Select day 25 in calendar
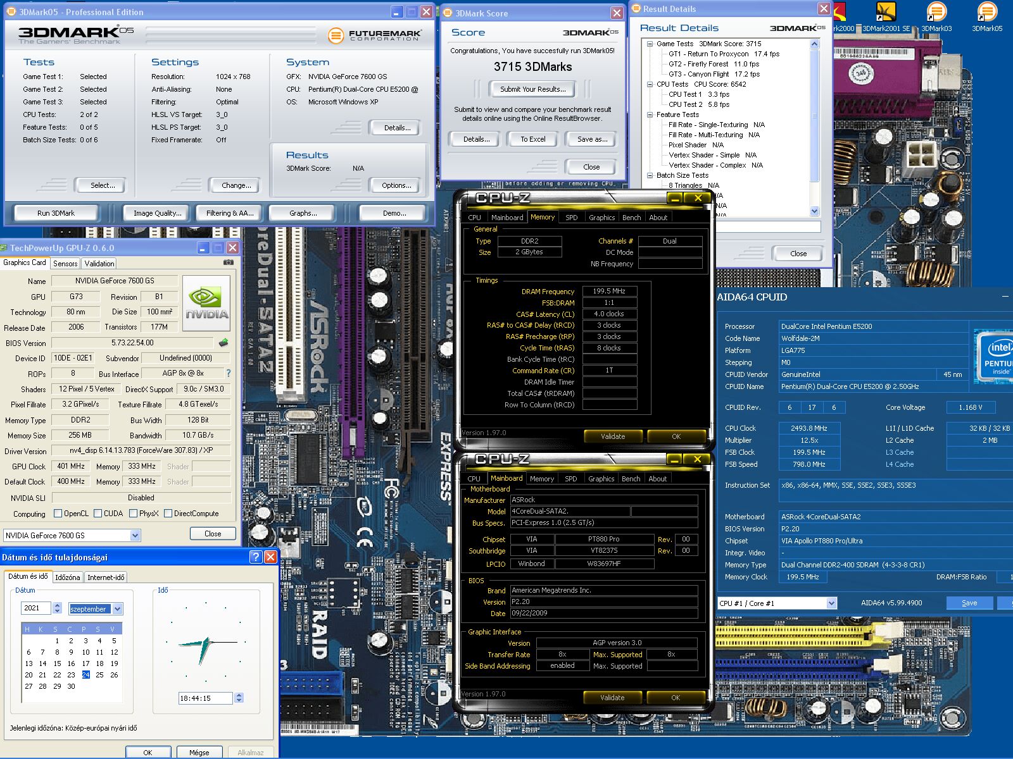Viewport: 1013px width, 759px height. point(99,675)
